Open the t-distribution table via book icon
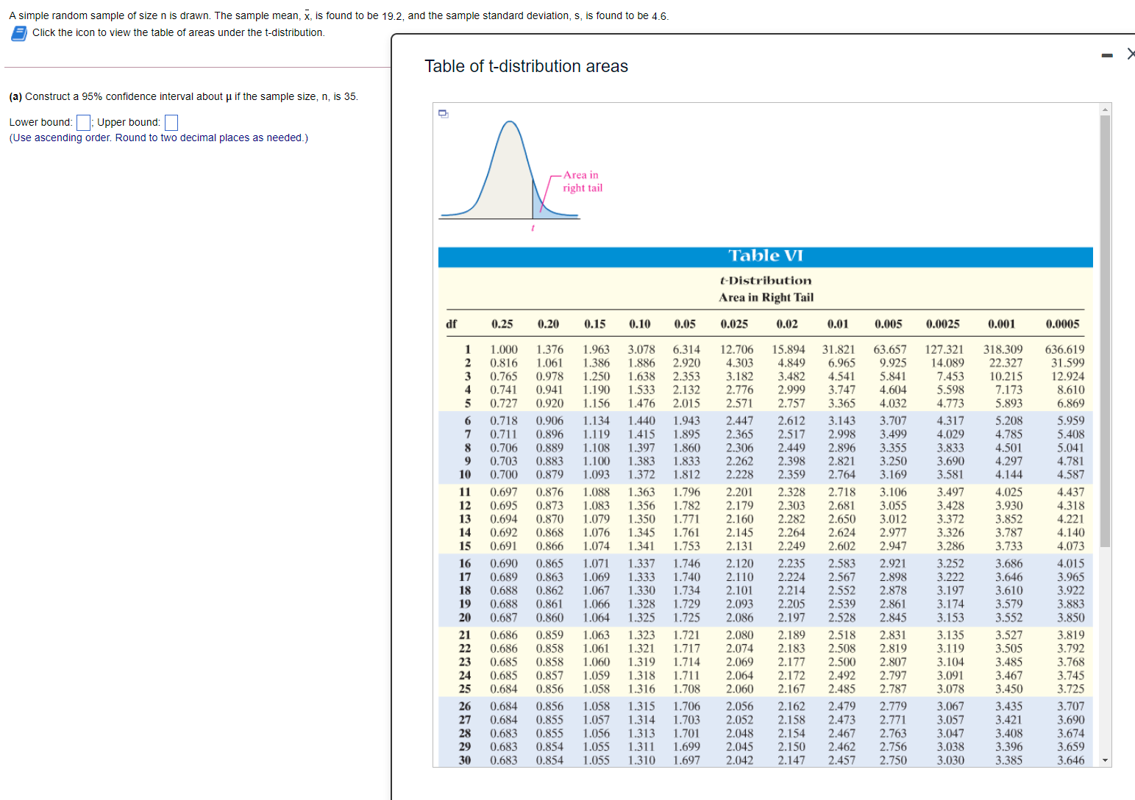1135x800 pixels. 18,33
